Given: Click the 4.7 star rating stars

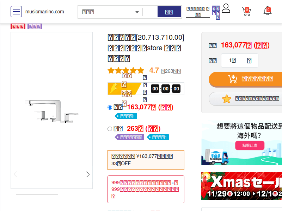Looking at the screenshot, I should (126, 70).
